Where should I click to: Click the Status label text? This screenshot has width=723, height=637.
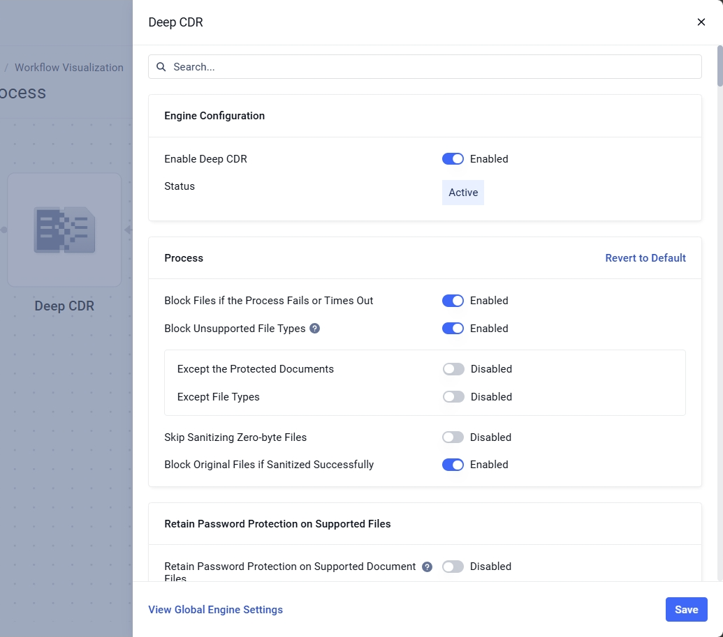point(180,186)
